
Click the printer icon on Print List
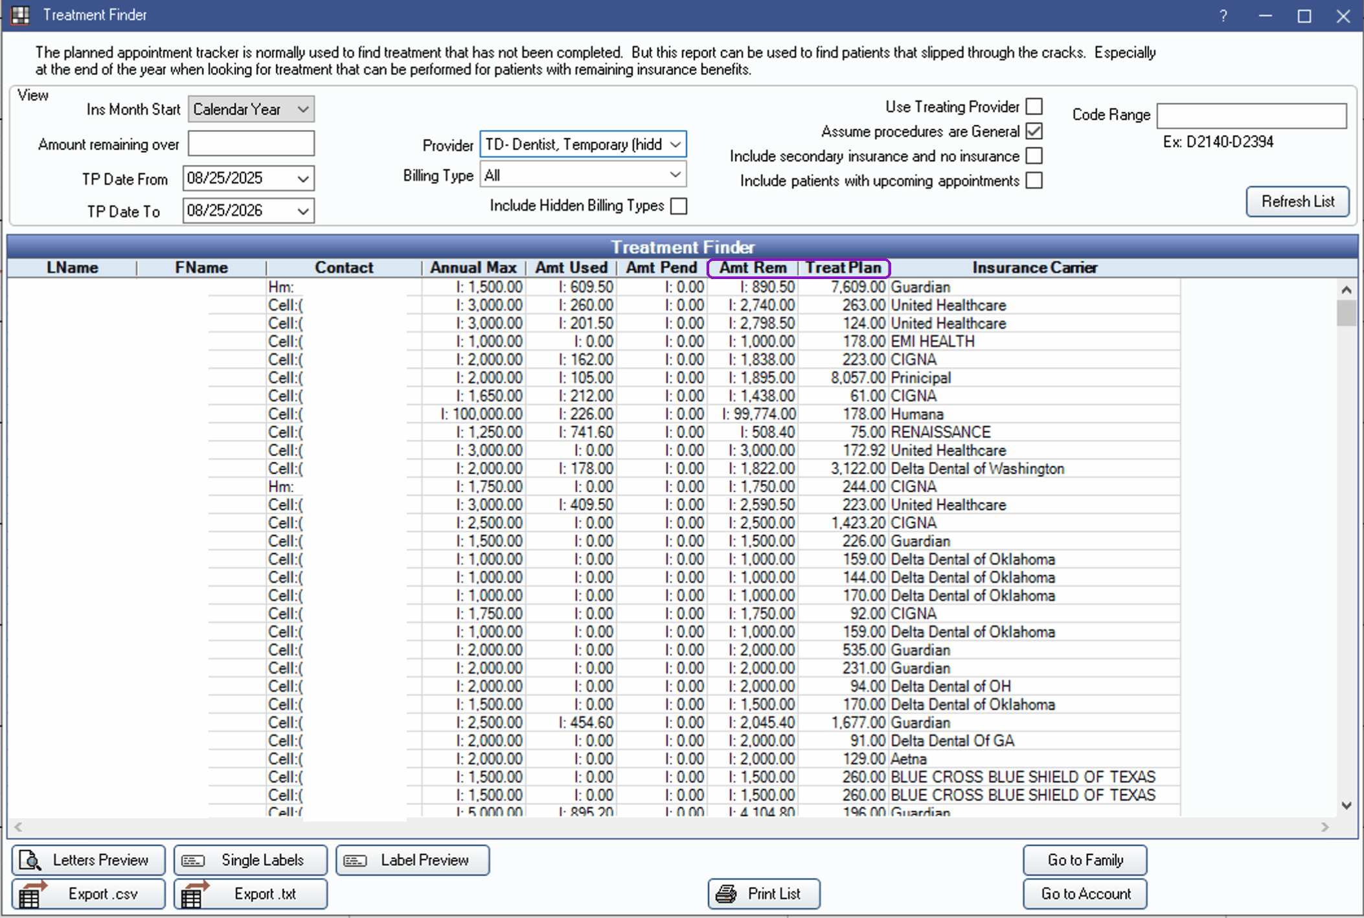726,894
